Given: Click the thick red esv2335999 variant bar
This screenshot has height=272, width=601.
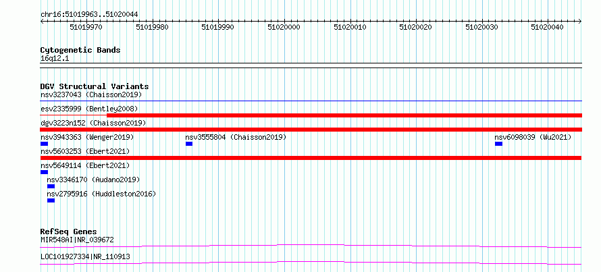Looking at the screenshot, I should pos(344,115).
